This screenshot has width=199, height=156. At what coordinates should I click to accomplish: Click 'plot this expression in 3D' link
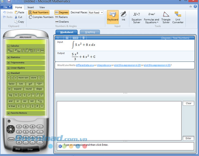[157, 65]
